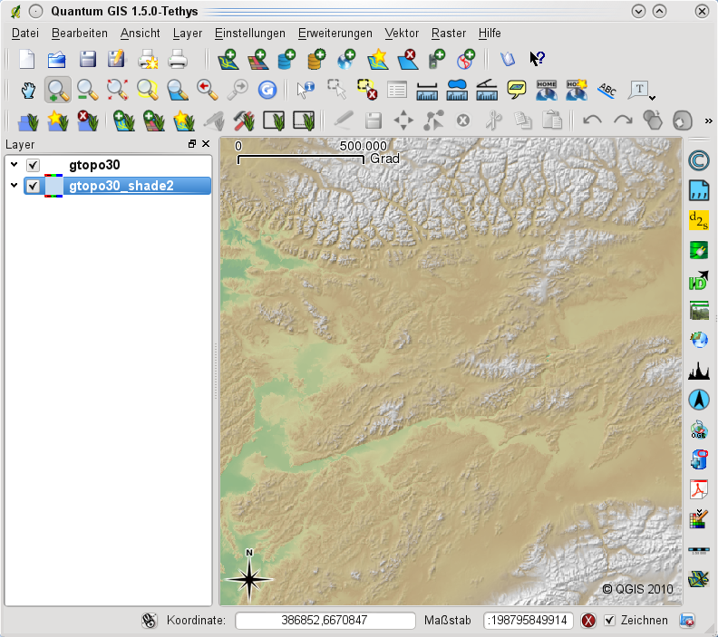Viewport: 718px width, 637px height.
Task: Open the Bearbeiten menu
Action: pyautogui.click(x=80, y=34)
